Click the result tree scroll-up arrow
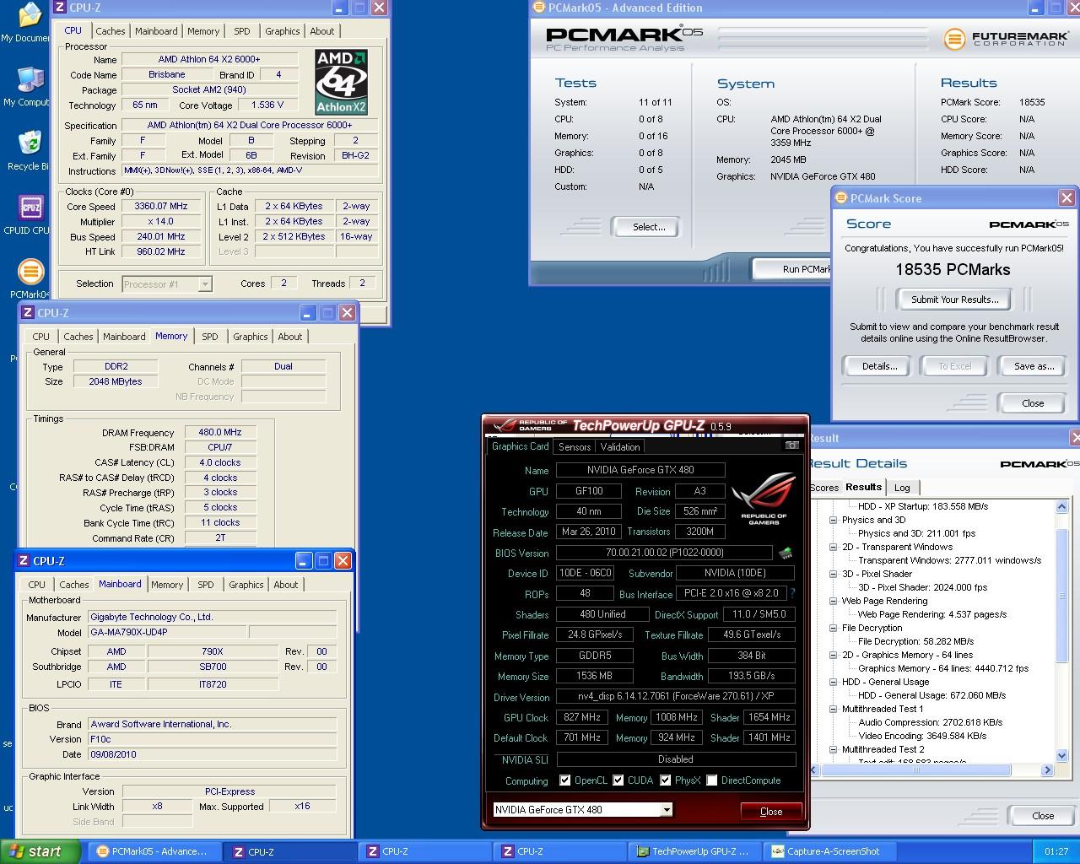Screen dimensions: 1080x864 pos(1062,507)
